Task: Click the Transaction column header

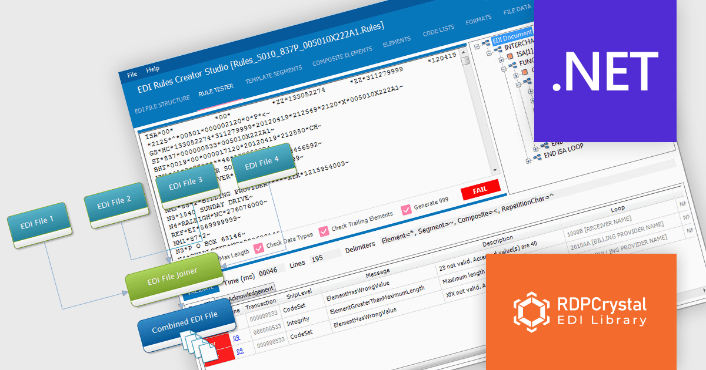Action: coord(260,305)
